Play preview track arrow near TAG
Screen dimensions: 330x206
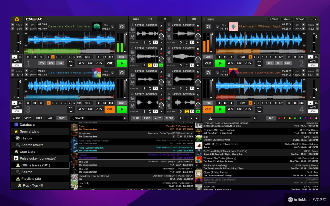(255, 118)
